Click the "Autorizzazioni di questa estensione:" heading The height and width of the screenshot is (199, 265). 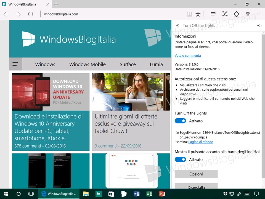[x=205, y=79]
